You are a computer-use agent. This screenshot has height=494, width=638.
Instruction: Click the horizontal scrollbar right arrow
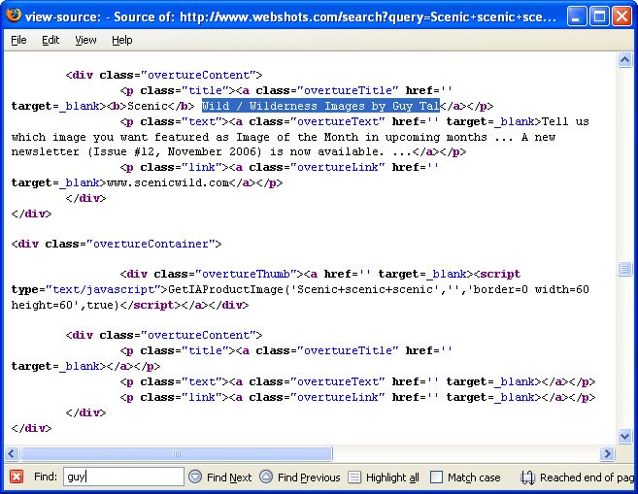pos(607,453)
